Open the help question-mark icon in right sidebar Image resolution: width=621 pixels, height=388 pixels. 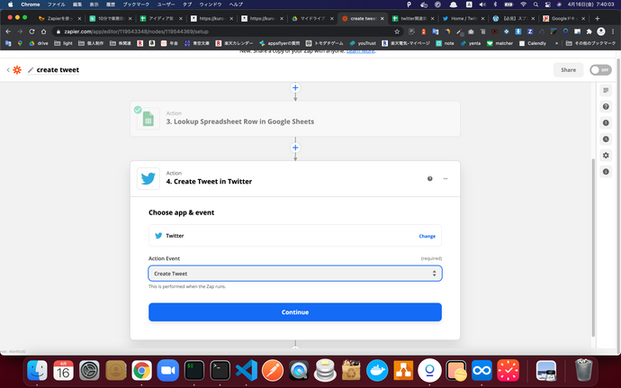point(606,106)
